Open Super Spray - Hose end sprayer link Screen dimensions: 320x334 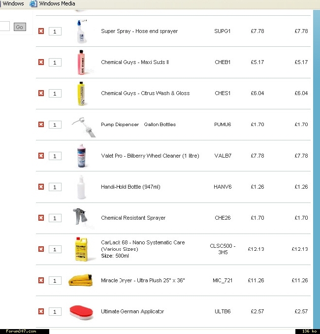[139, 31]
